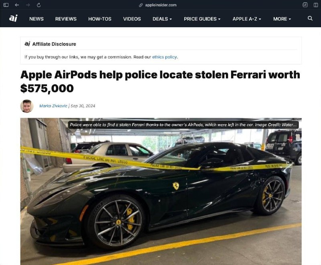Image resolution: width=321 pixels, height=265 pixels.
Task: Click the forward arrow button
Action: (28, 5)
